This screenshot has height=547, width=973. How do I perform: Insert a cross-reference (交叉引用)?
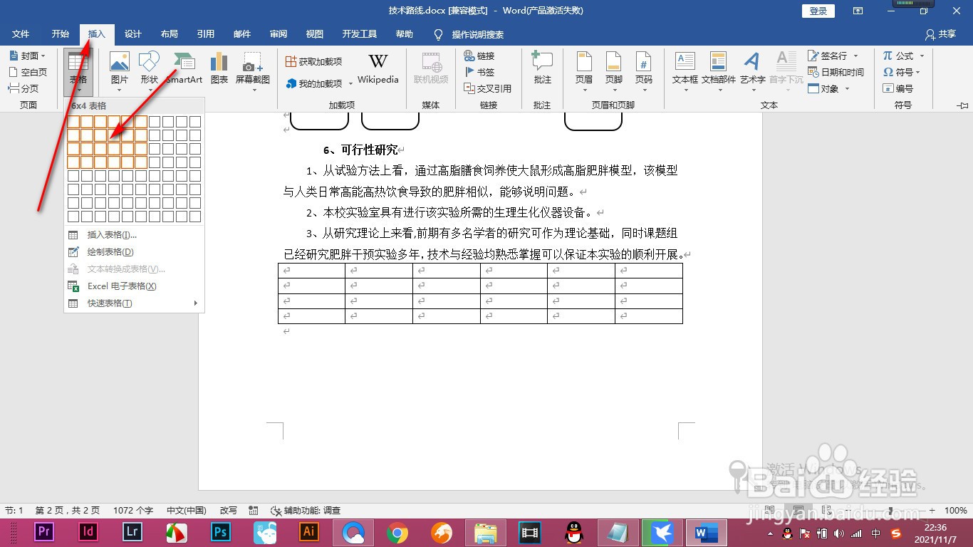(x=487, y=88)
